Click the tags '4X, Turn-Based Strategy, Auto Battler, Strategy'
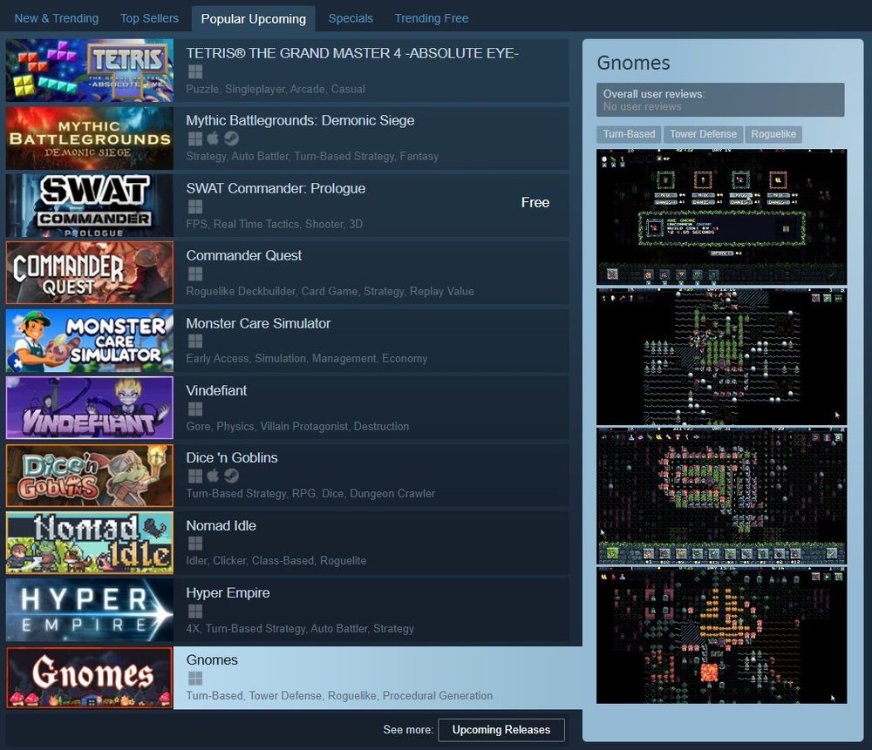 [300, 628]
